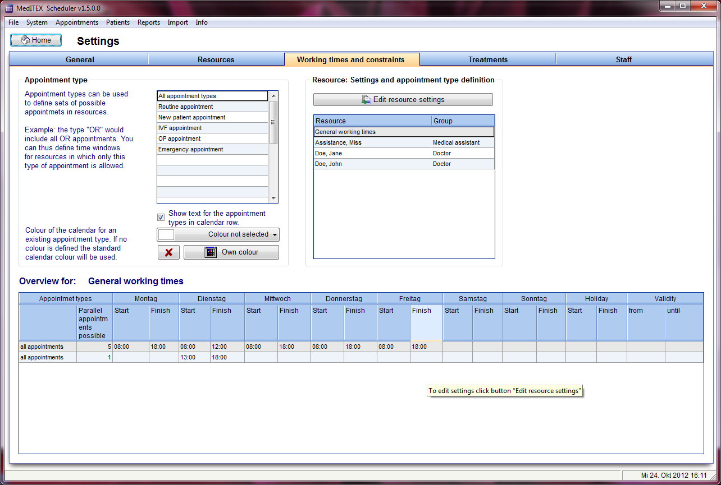The width and height of the screenshot is (721, 485).
Task: Select the 'Doe, John' resource row
Action: coord(404,164)
